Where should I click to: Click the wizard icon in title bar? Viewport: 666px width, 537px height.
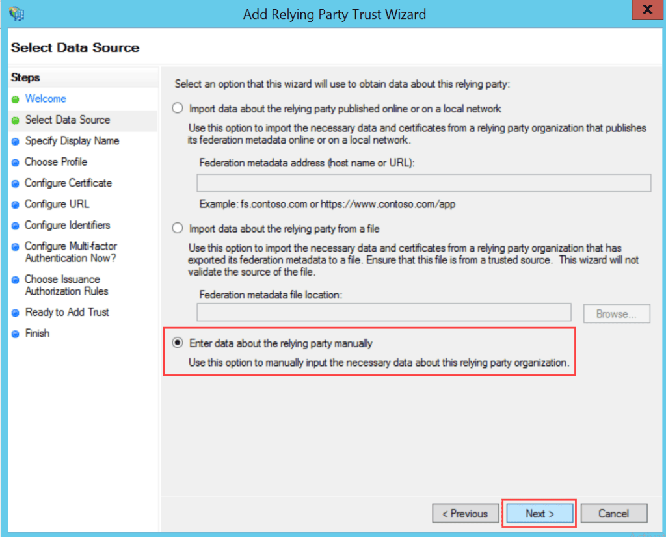click(17, 13)
